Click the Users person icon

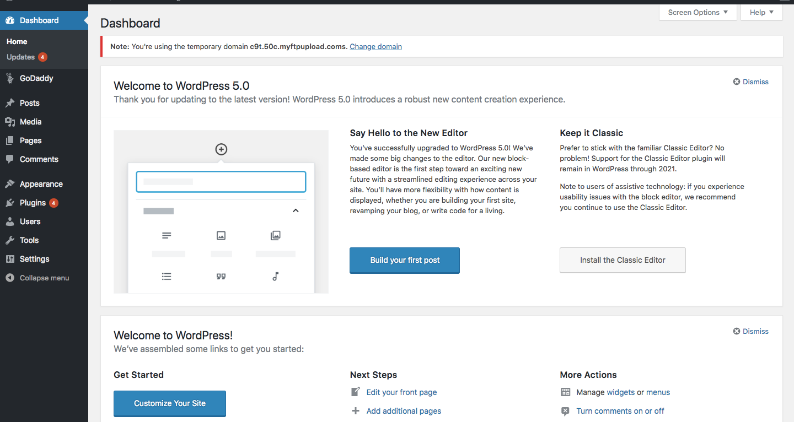(x=10, y=221)
